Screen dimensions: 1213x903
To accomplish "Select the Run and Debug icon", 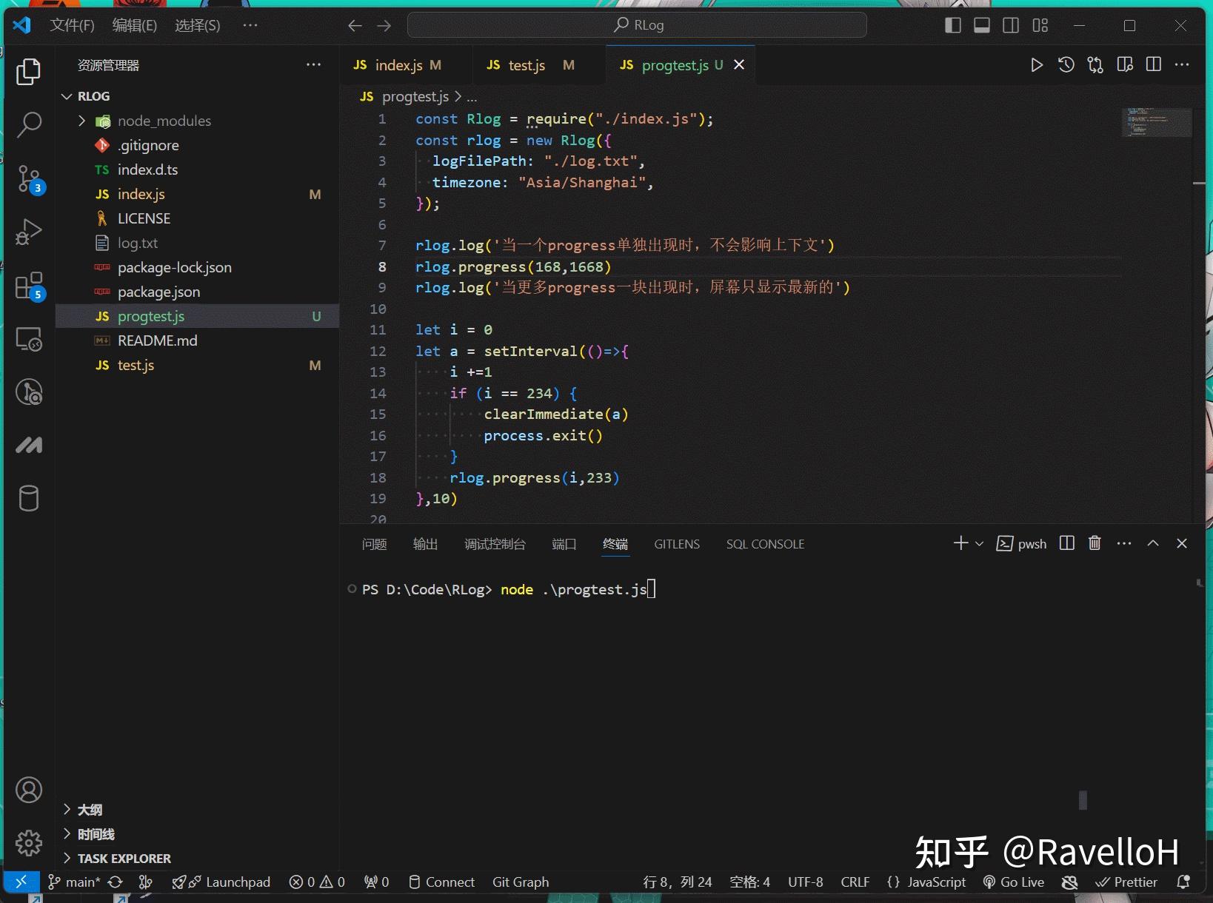I will point(29,232).
